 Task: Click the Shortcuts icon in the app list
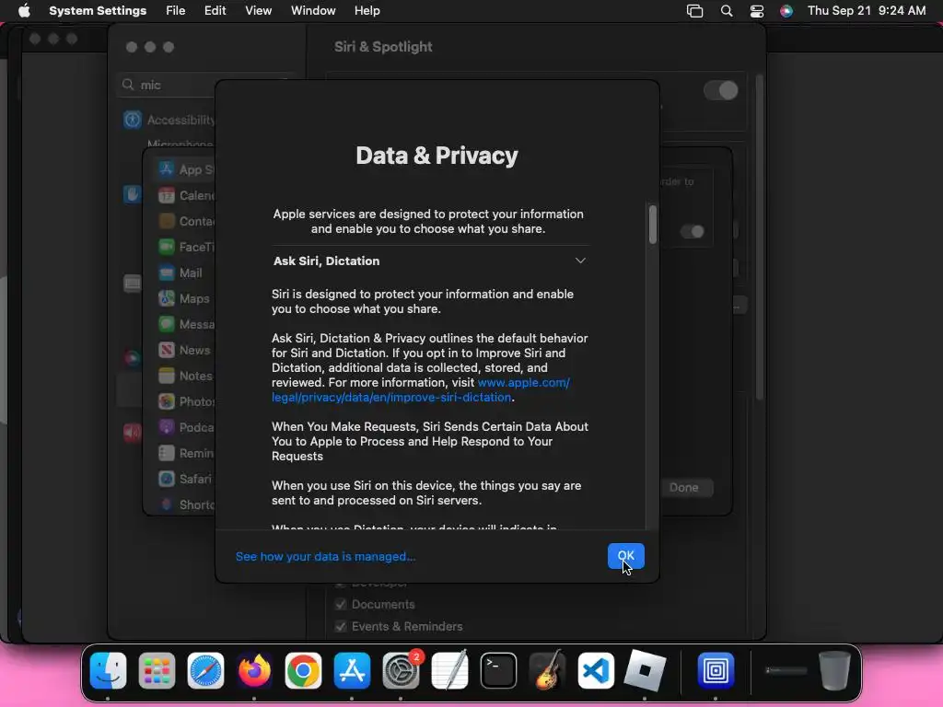(x=166, y=505)
